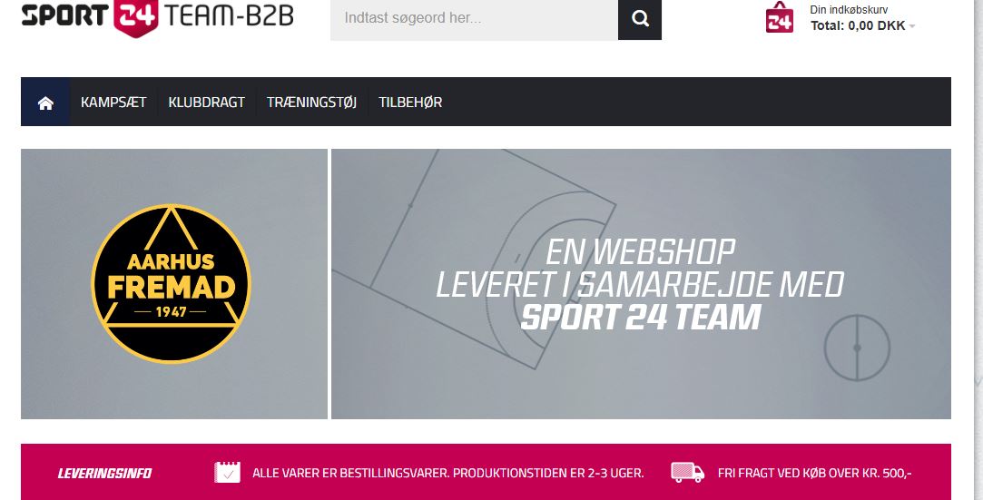Expand the cart dropdown arrow beside the total
Screen dimensions: 983x500
pos(912,26)
